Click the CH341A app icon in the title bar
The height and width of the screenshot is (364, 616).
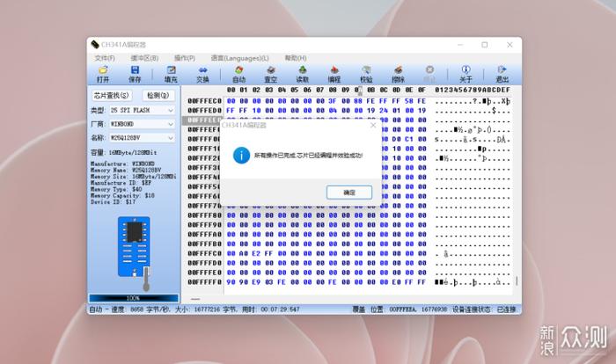point(95,44)
